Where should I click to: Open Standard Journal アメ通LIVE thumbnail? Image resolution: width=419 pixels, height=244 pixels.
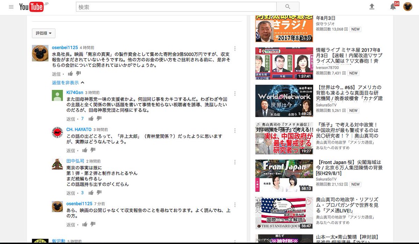284,213
